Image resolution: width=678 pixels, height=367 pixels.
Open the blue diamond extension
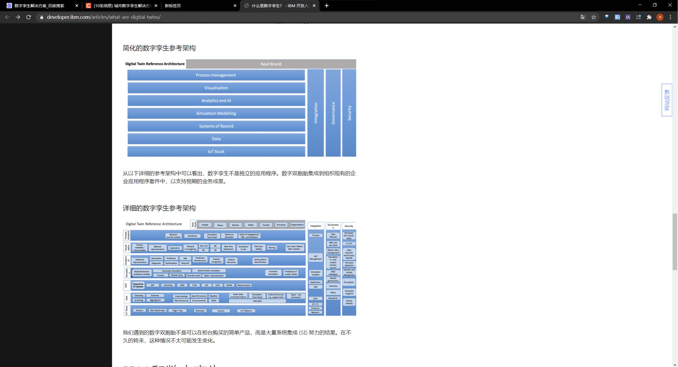tap(607, 17)
